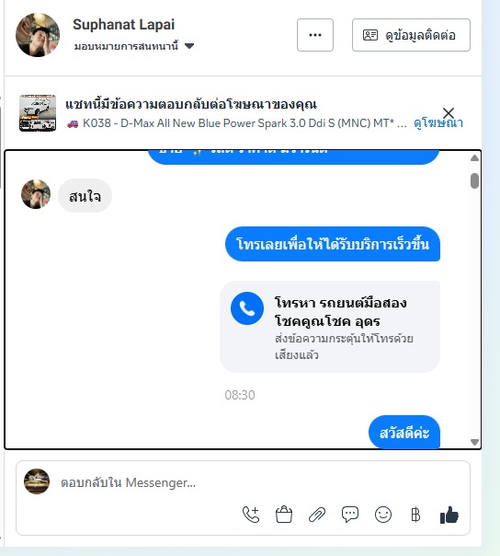Click the chat scrollbar up arrow

coord(474,157)
